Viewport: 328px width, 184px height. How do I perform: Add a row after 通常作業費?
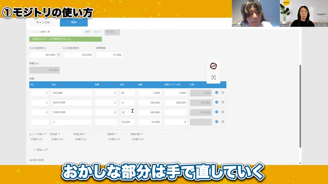[217, 102]
